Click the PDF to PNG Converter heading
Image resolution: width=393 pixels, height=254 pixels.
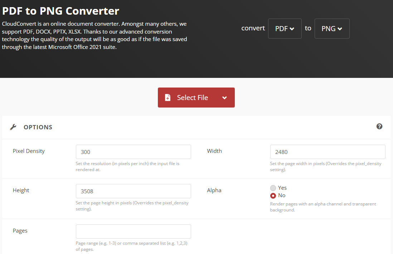coord(60,11)
